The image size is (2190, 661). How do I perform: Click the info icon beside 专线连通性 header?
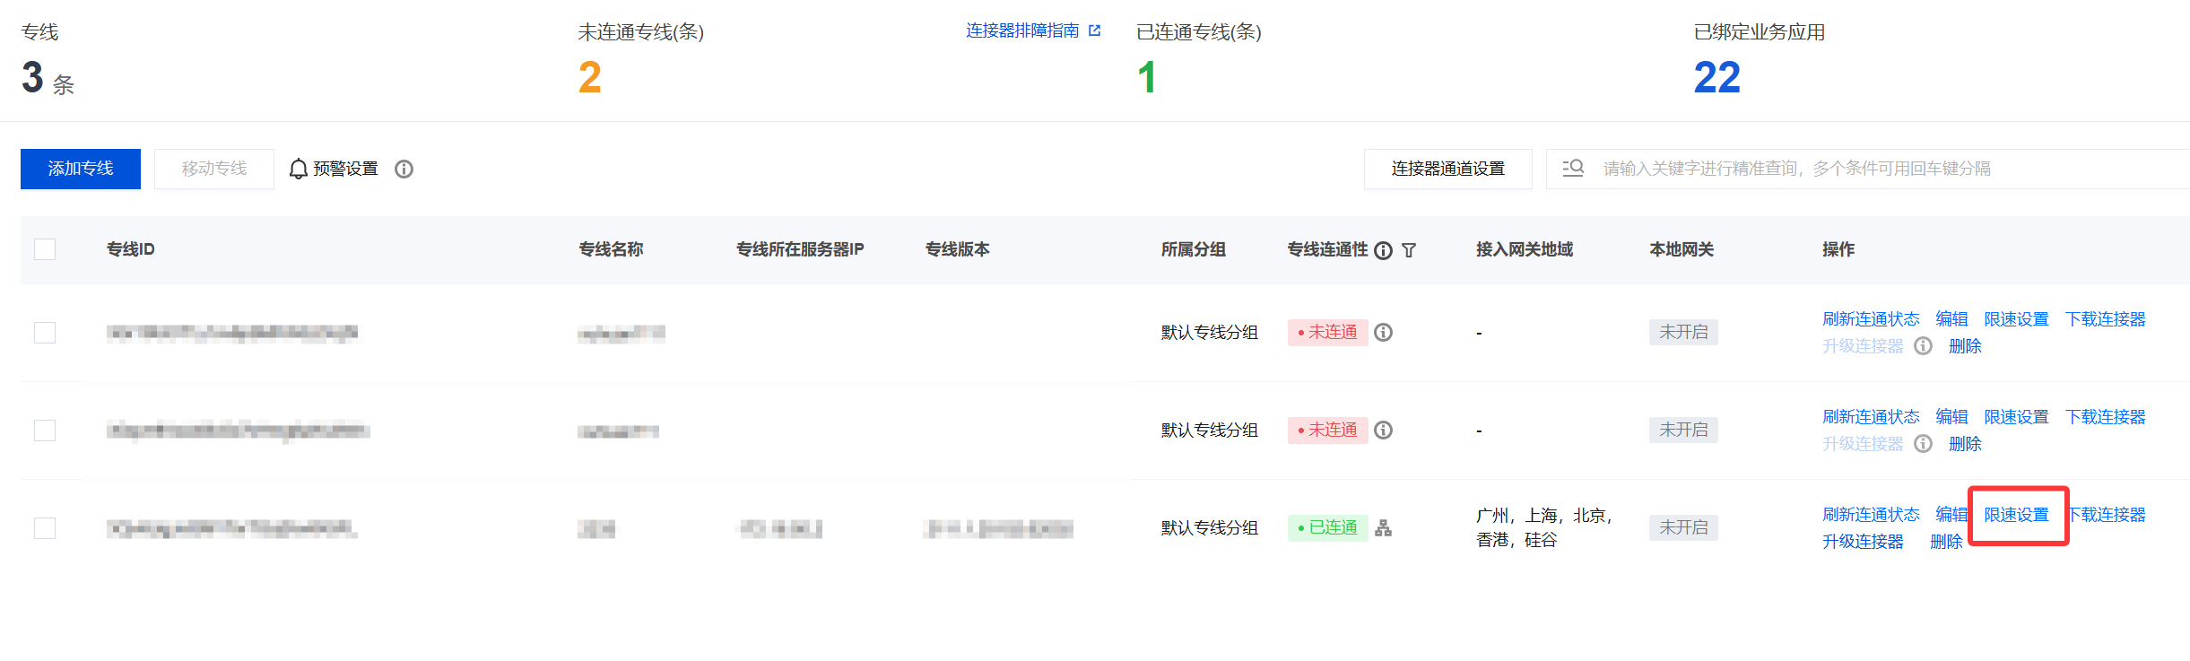pos(1384,250)
